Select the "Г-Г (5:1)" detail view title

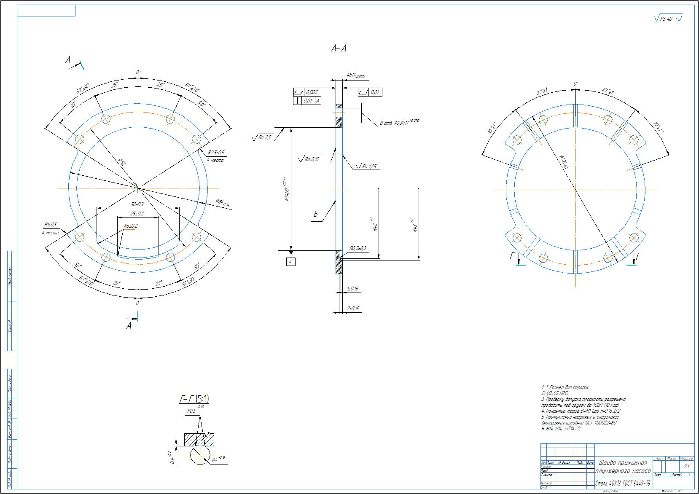(x=194, y=399)
